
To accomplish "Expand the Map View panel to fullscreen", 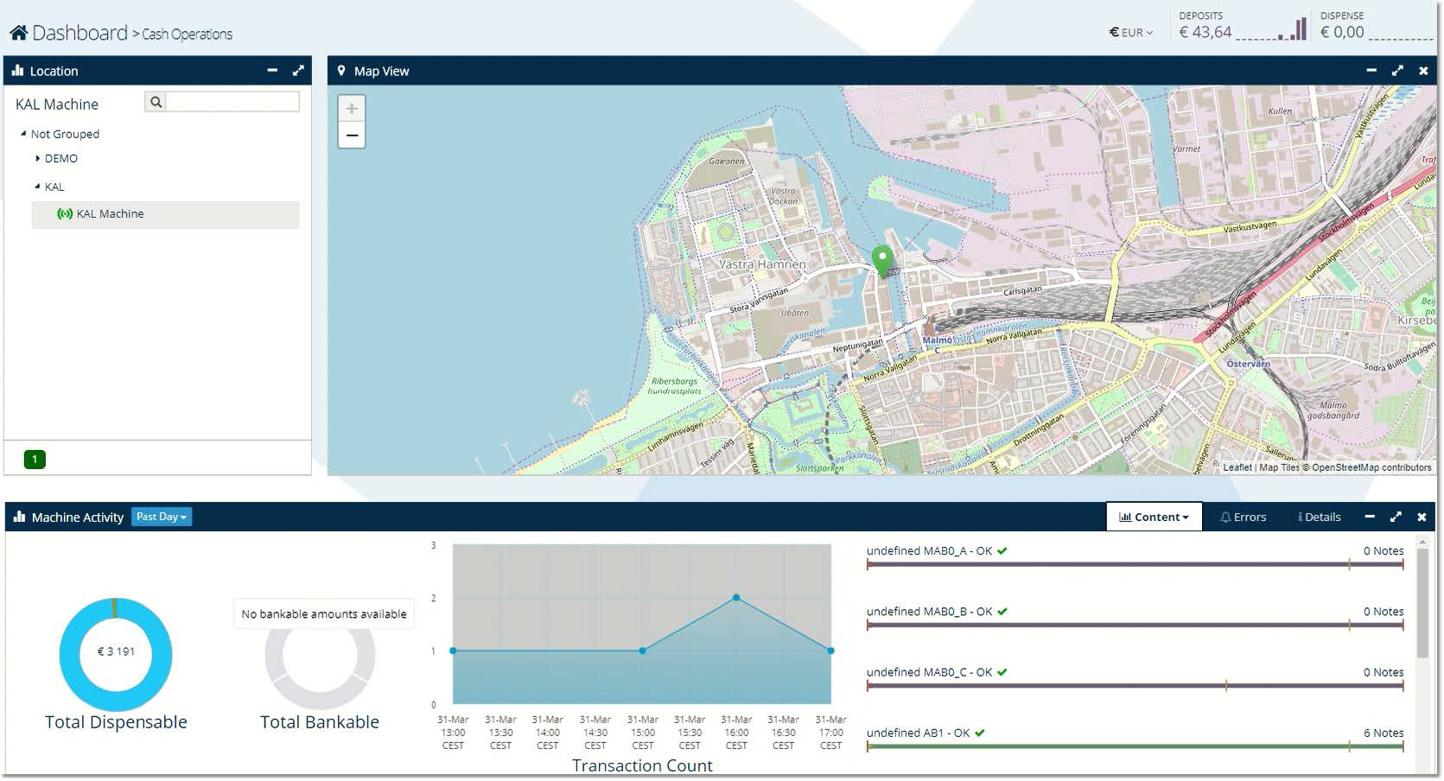I will pyautogui.click(x=1397, y=71).
